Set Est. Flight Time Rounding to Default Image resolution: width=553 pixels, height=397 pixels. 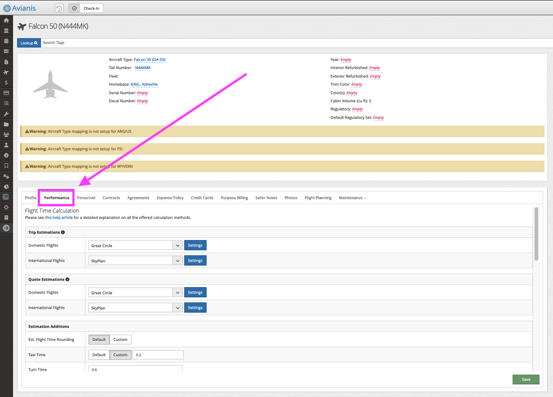click(x=99, y=340)
